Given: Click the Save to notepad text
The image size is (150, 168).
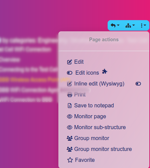Looking at the screenshot, I should point(94,105).
